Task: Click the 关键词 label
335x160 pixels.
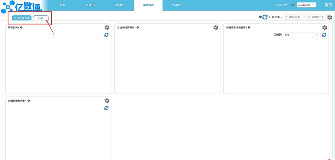Action: pos(278,35)
